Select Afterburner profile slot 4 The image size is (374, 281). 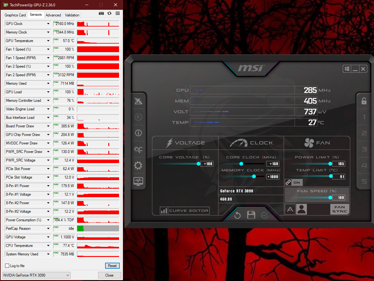[364, 165]
